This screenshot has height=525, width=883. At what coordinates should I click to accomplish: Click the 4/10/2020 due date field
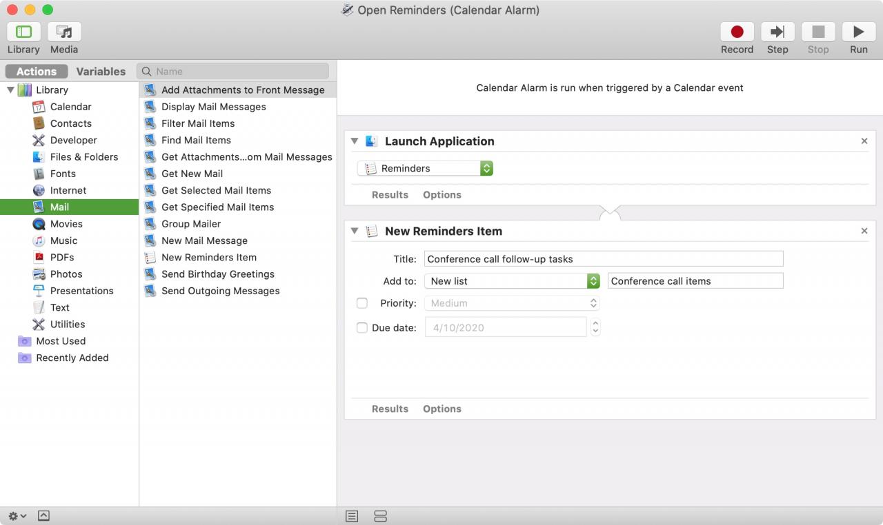pos(506,327)
